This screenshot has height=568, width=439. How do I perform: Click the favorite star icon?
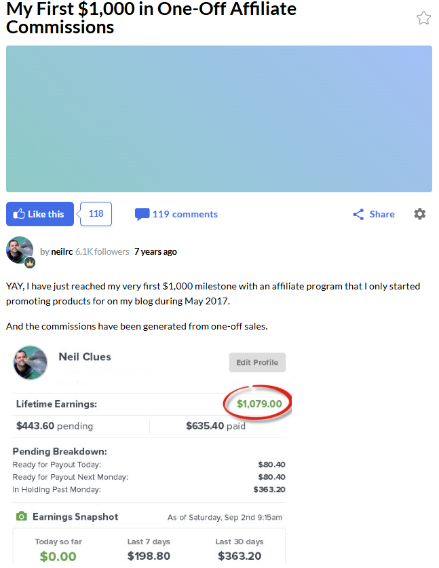point(423,18)
